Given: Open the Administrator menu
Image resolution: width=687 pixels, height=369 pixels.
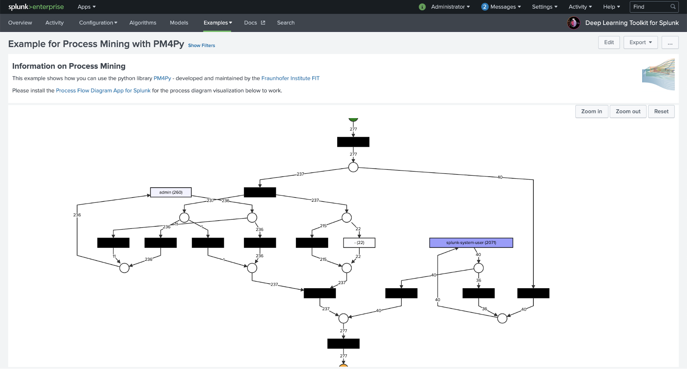Looking at the screenshot, I should (x=450, y=7).
